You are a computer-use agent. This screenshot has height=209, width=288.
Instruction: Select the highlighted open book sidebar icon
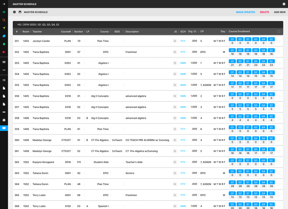(x=4, y=128)
